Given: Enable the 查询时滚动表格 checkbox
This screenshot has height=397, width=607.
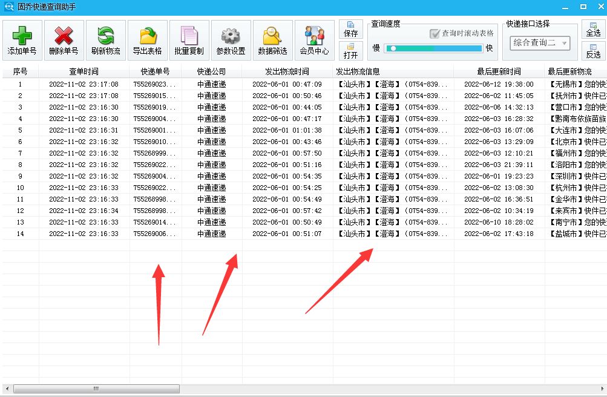Looking at the screenshot, I should tap(433, 34).
